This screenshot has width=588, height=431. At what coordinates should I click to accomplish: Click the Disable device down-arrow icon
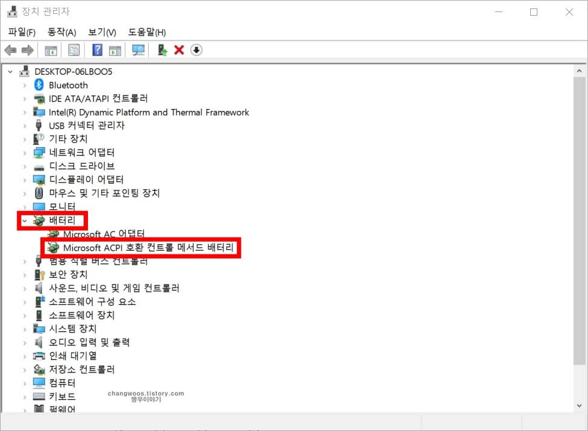196,49
